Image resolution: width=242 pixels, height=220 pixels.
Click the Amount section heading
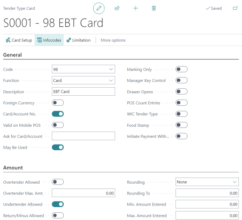pyautogui.click(x=13, y=168)
